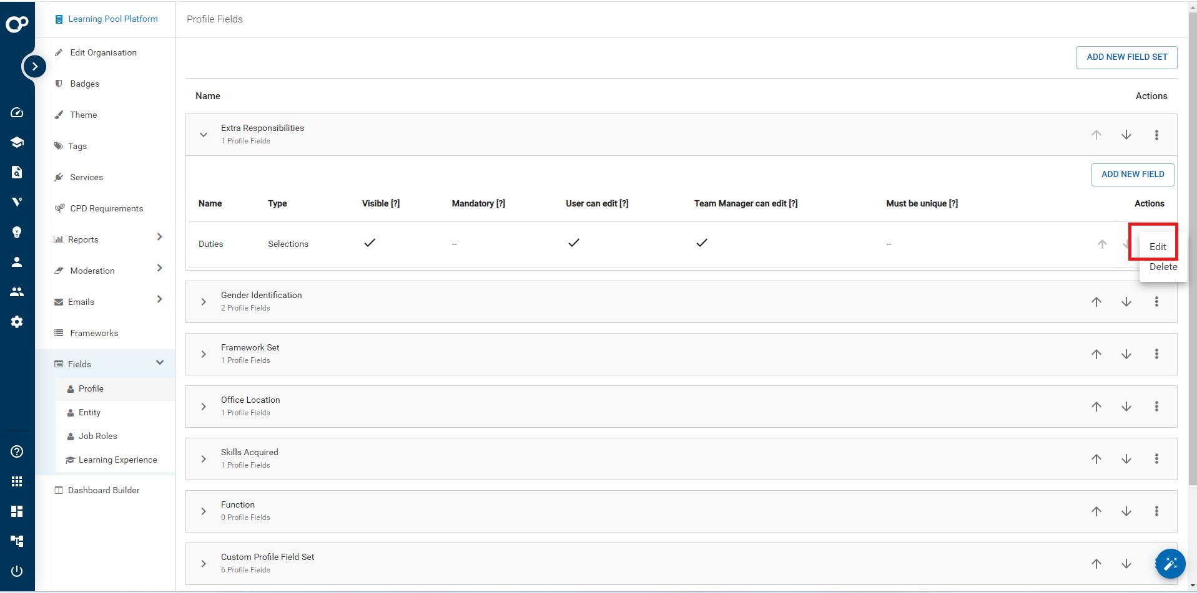Click the lightbulb icon in the left rail
Viewport: 1197px width, 593px height.
tap(17, 232)
